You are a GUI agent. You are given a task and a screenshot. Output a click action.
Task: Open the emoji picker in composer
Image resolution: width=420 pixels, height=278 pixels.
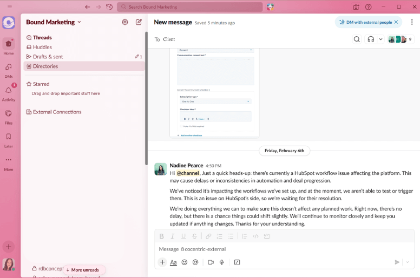coord(185,262)
